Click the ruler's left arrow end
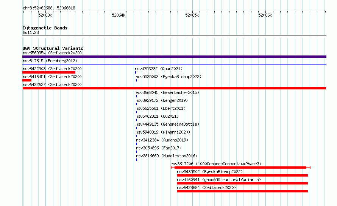Screen dimensions: 337x206 [23, 12]
